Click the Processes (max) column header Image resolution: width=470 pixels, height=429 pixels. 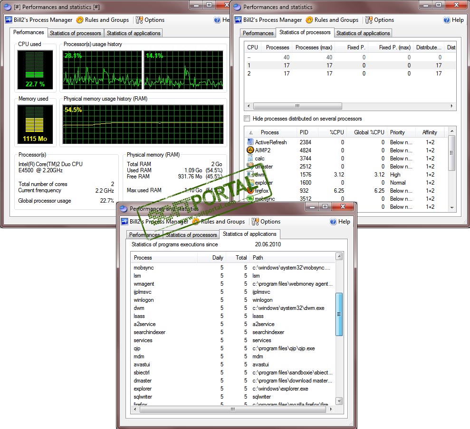(314, 47)
